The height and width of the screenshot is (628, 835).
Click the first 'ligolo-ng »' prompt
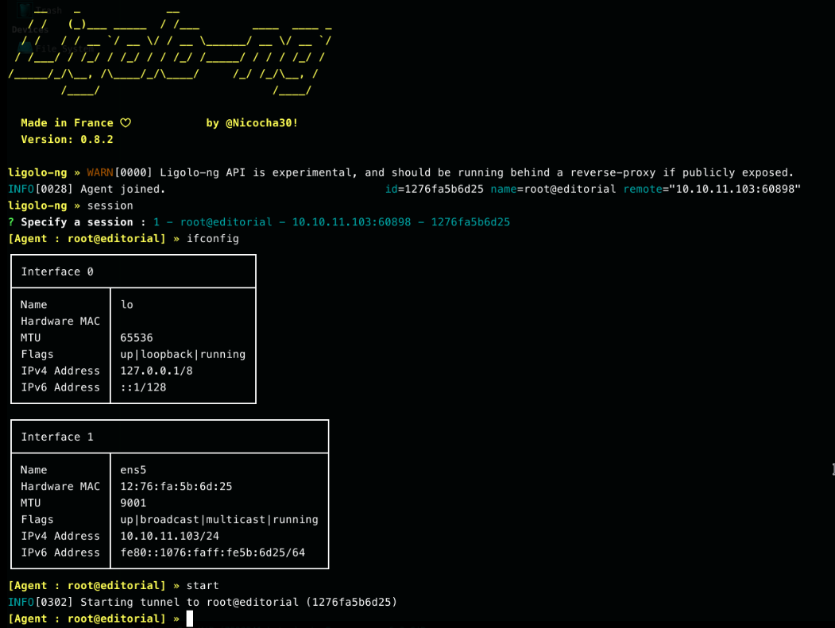pyautogui.click(x=44, y=172)
